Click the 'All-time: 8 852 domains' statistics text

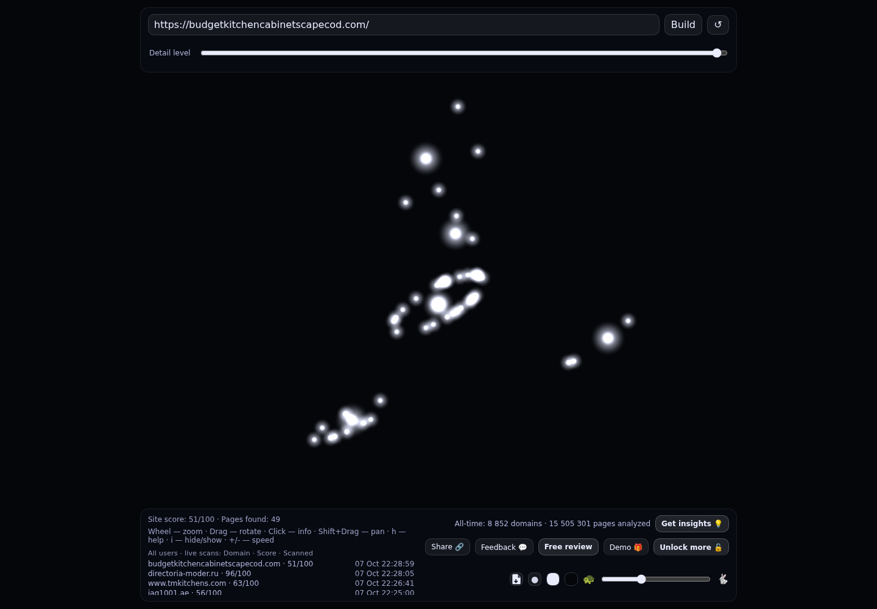tap(498, 524)
